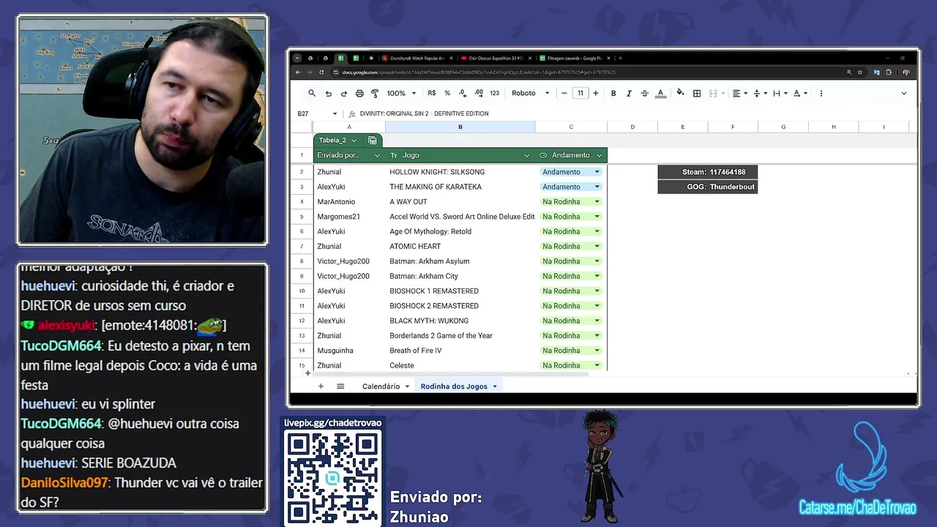This screenshot has height=527, width=937.
Task: Toggle bold formatting
Action: 613,93
